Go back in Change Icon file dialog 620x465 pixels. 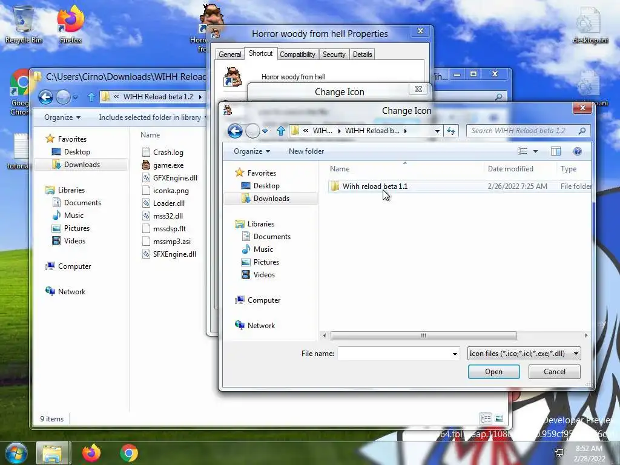click(x=235, y=131)
